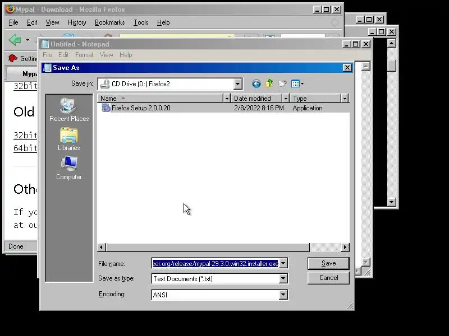
Task: Open Firefox back history dropdown arrow
Action: coord(28,40)
